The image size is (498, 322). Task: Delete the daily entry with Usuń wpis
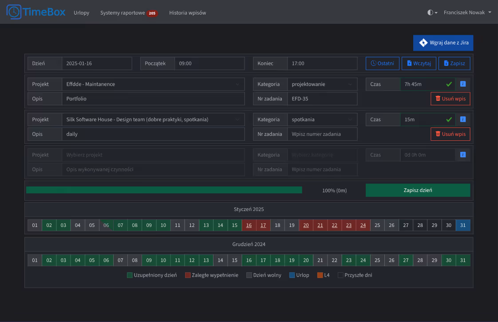coord(450,134)
